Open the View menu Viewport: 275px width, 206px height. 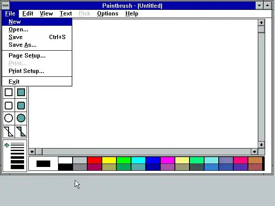coord(46,13)
